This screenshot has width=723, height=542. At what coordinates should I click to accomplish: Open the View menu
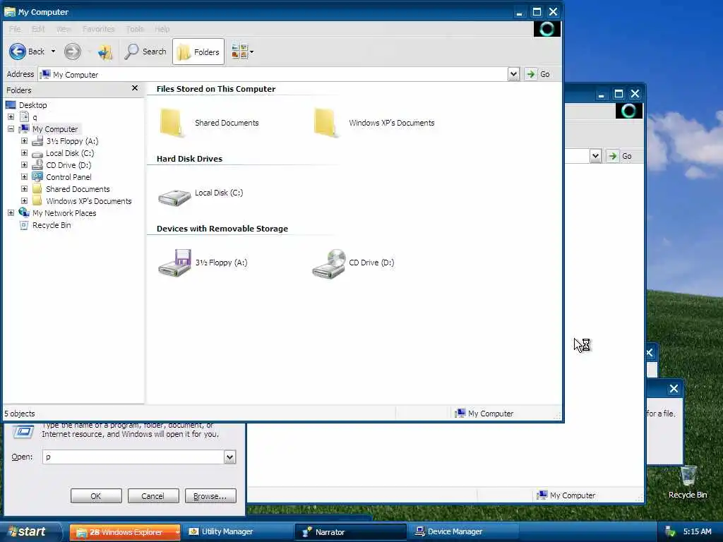point(64,29)
